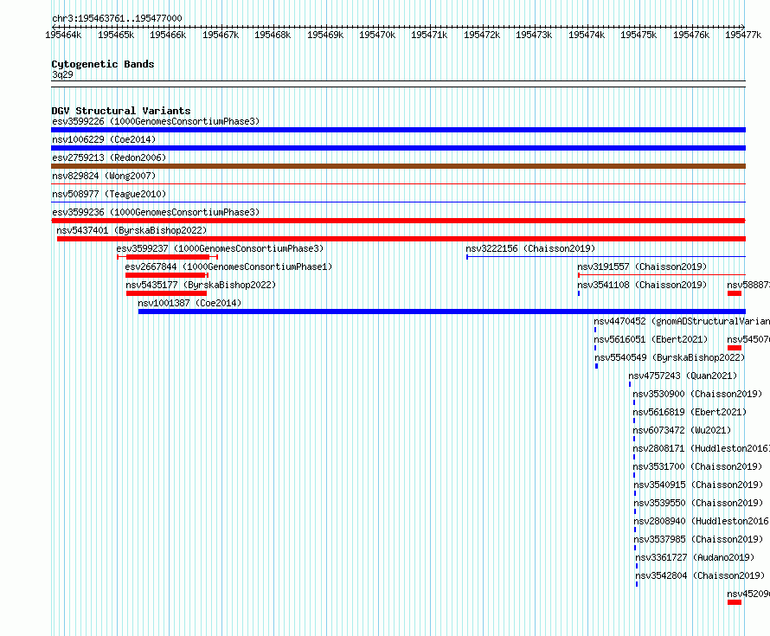Image resolution: width=770 pixels, height=636 pixels.
Task: Click nsv5616819 (Ebert2021) label
Action: [690, 412]
